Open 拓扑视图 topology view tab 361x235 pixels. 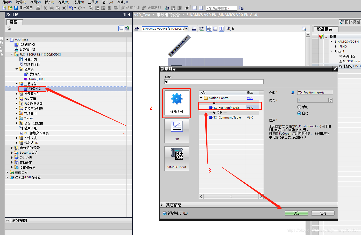click(x=350, y=22)
